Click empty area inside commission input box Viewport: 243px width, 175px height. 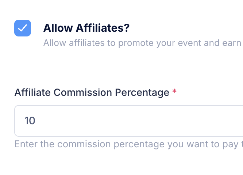point(146,121)
